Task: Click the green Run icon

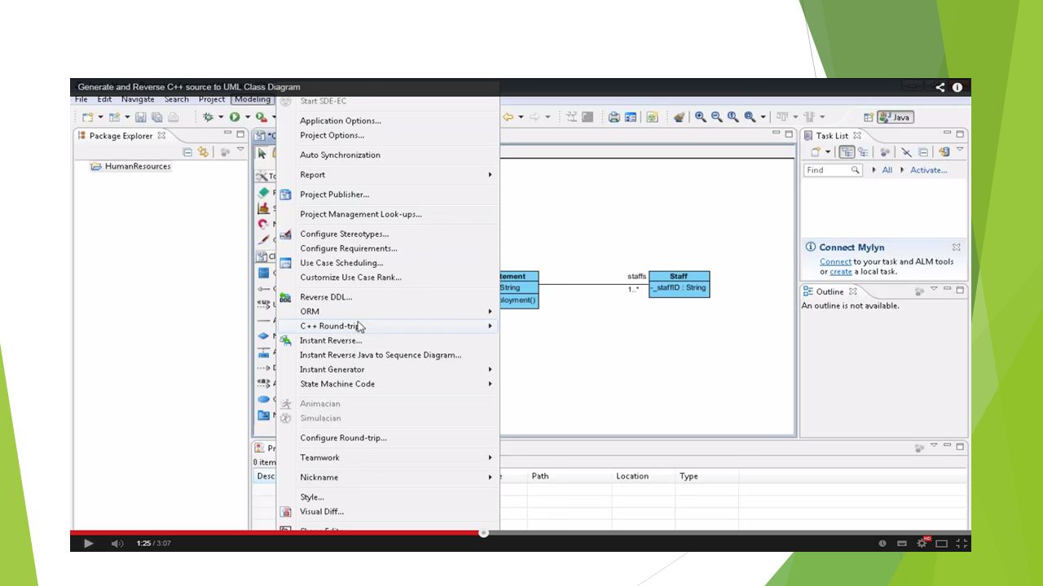Action: coord(235,117)
